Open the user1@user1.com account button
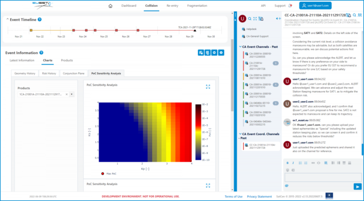The width and height of the screenshot is (364, 201). pos(315,6)
